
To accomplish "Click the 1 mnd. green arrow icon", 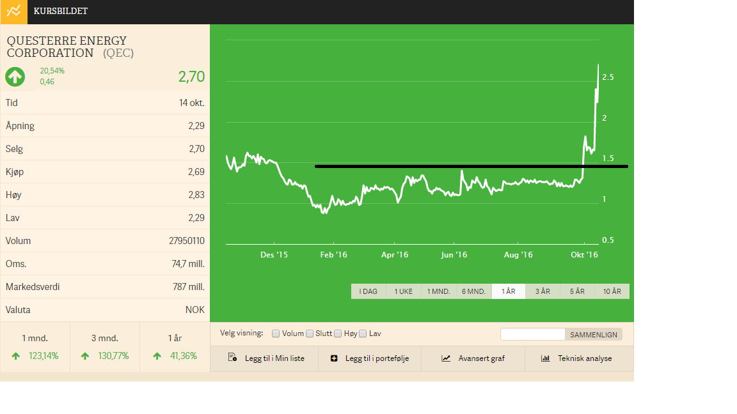I will (x=15, y=356).
